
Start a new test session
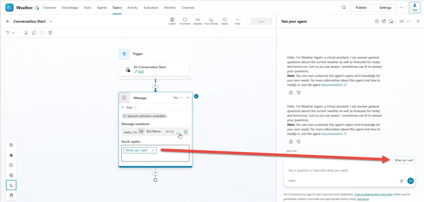(x=377, y=21)
